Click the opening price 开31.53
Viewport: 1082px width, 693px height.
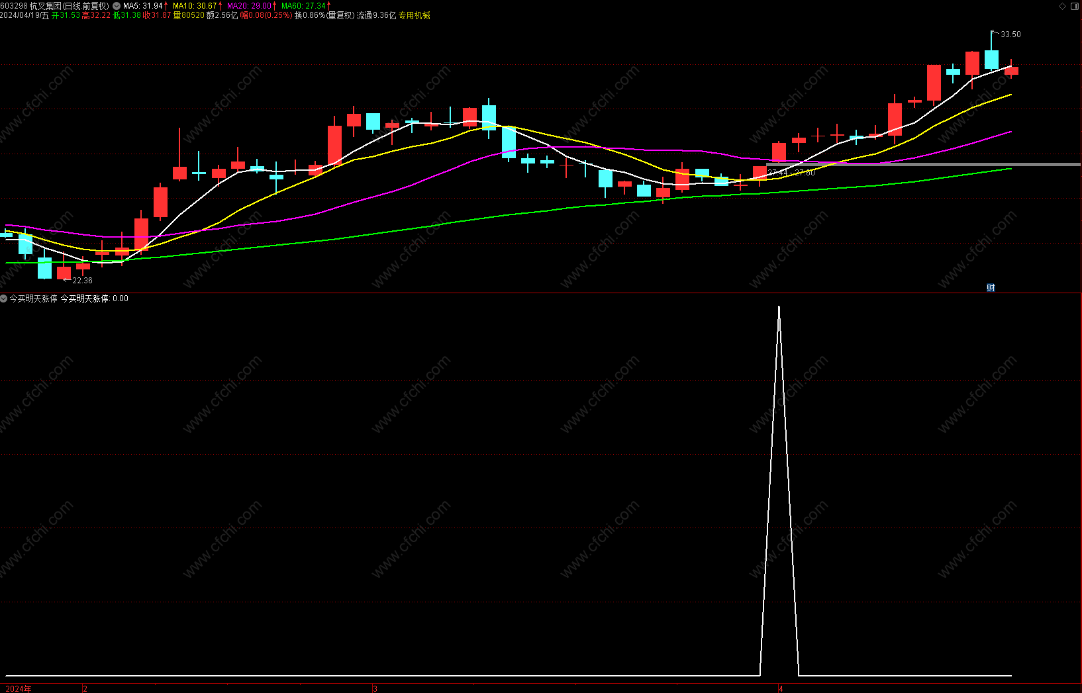(x=66, y=15)
